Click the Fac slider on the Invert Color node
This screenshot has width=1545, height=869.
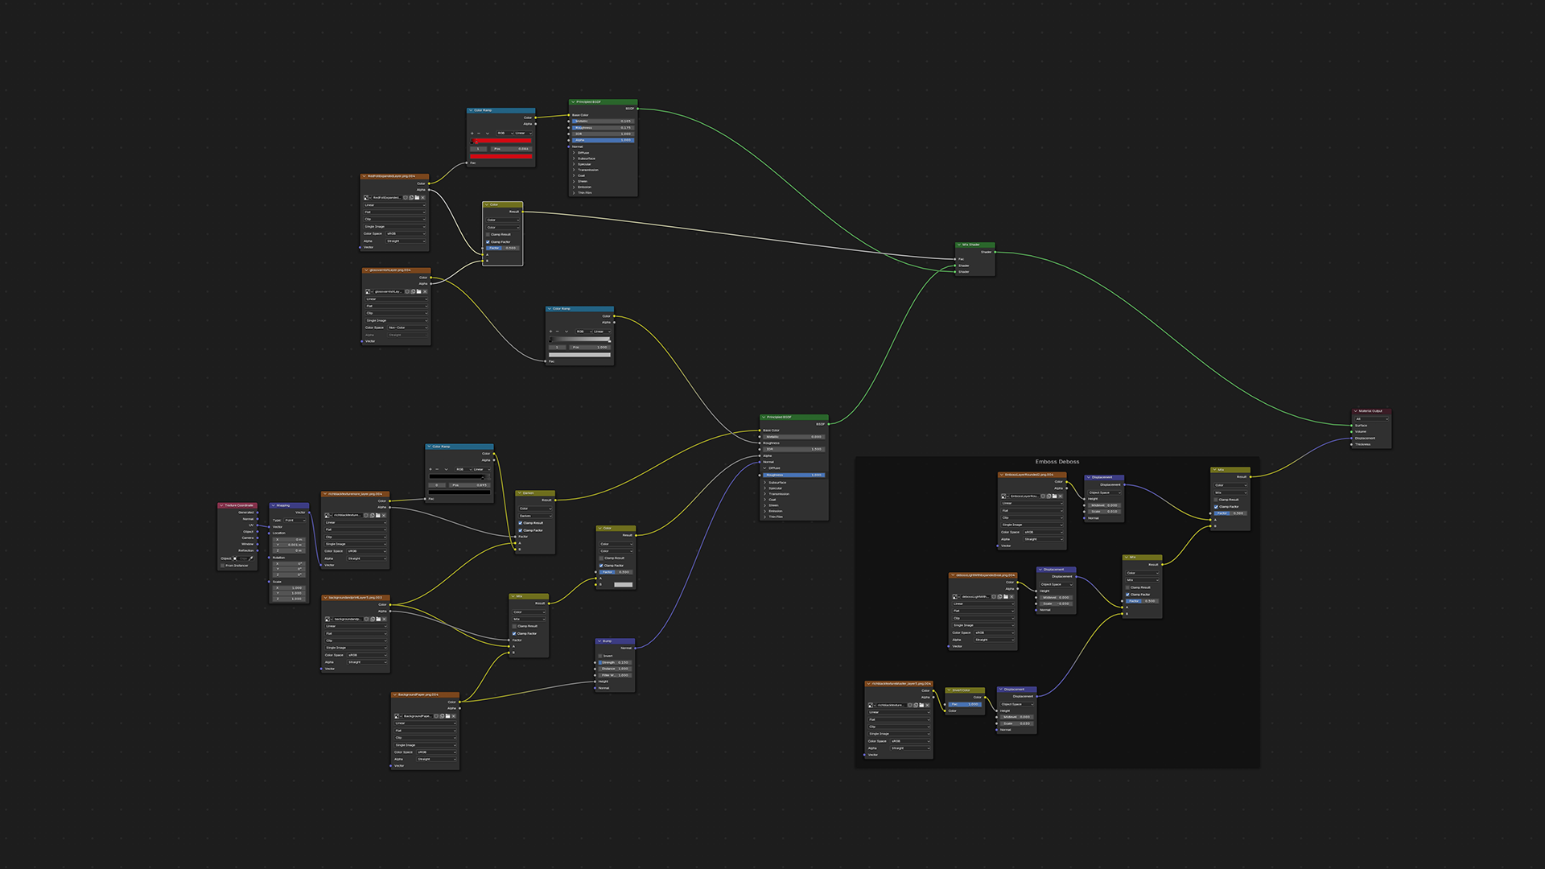964,704
